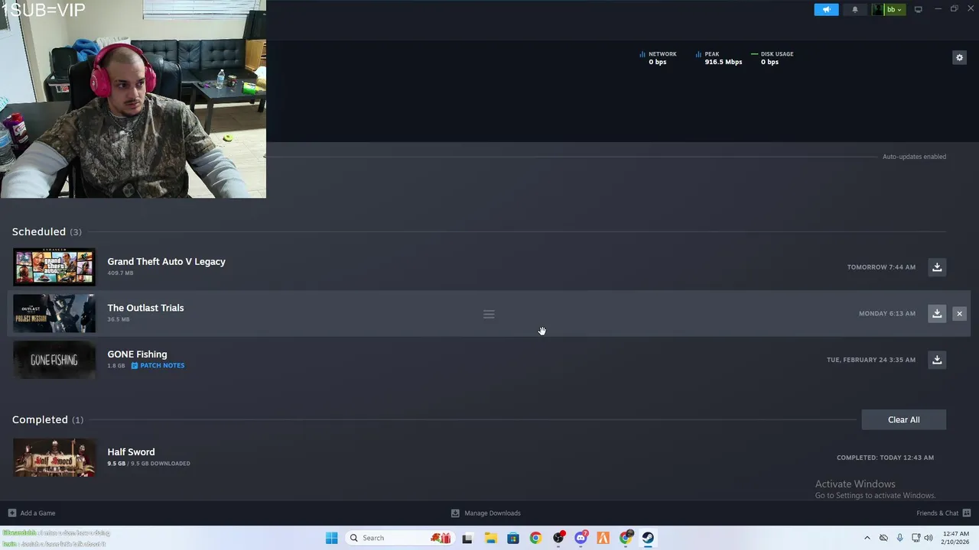Open Friends & Chat panel

(943, 513)
